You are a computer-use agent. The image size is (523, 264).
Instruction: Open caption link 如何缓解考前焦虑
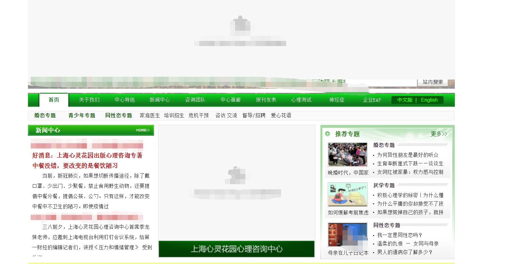(348, 212)
